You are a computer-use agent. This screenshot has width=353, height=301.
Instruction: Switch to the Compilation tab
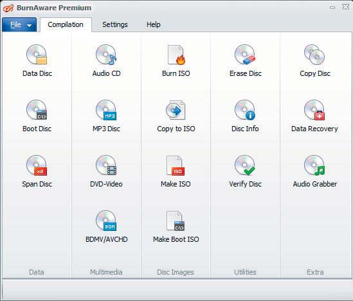point(66,24)
